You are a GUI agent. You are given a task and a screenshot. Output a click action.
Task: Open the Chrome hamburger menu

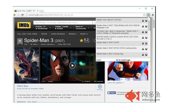click(x=153, y=15)
